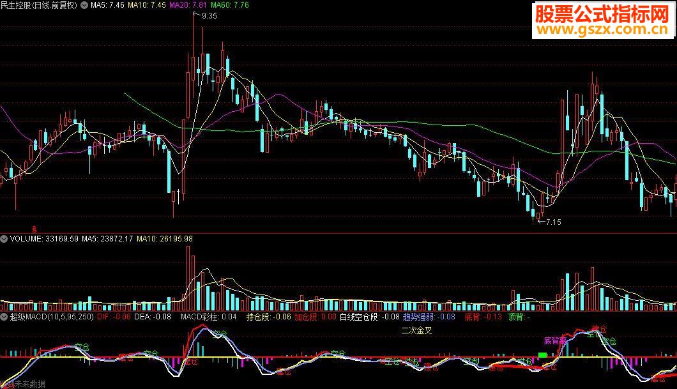This screenshot has width=677, height=389.
Task: Select the 白线空仓段: -0.08 value
Action: (370, 317)
